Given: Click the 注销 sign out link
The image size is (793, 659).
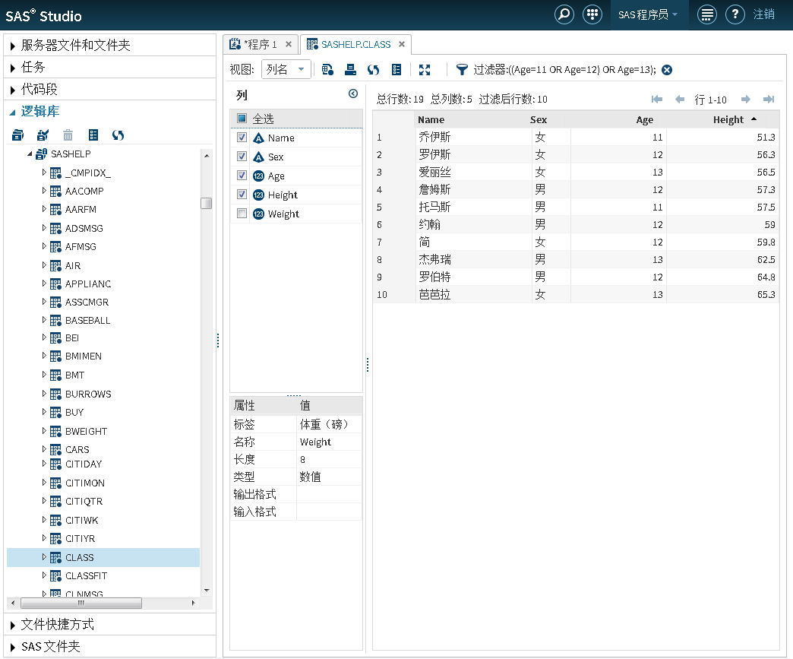Looking at the screenshot, I should point(763,15).
